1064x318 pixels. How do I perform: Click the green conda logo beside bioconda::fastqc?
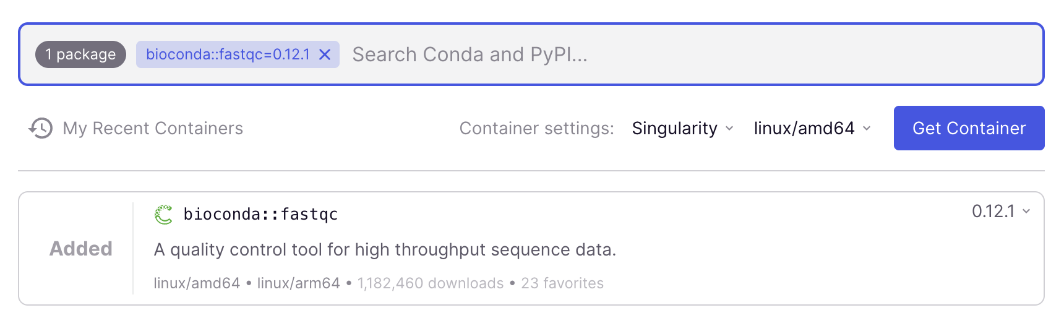click(x=163, y=215)
